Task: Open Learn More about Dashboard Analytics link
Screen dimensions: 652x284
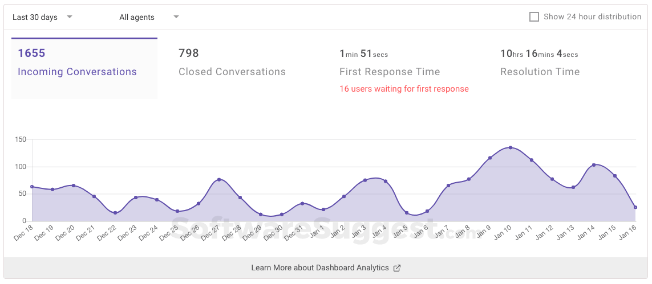Action: click(x=320, y=267)
